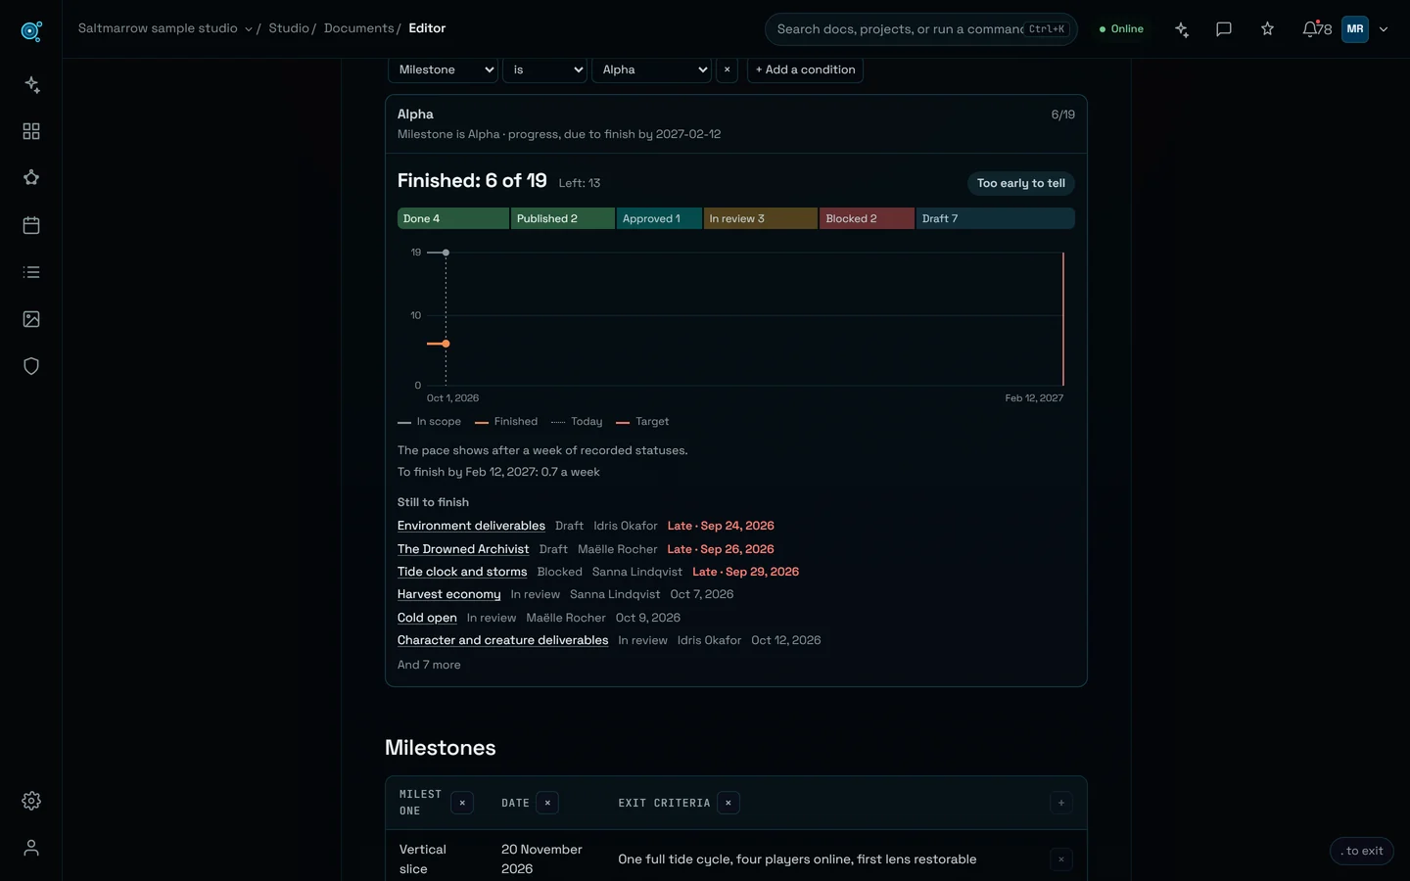
Task: Open the calendar icon in sidebar
Action: pyautogui.click(x=31, y=225)
